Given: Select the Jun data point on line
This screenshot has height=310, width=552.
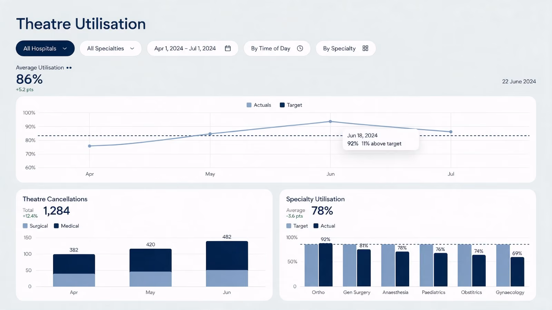Looking at the screenshot, I should tap(331, 122).
